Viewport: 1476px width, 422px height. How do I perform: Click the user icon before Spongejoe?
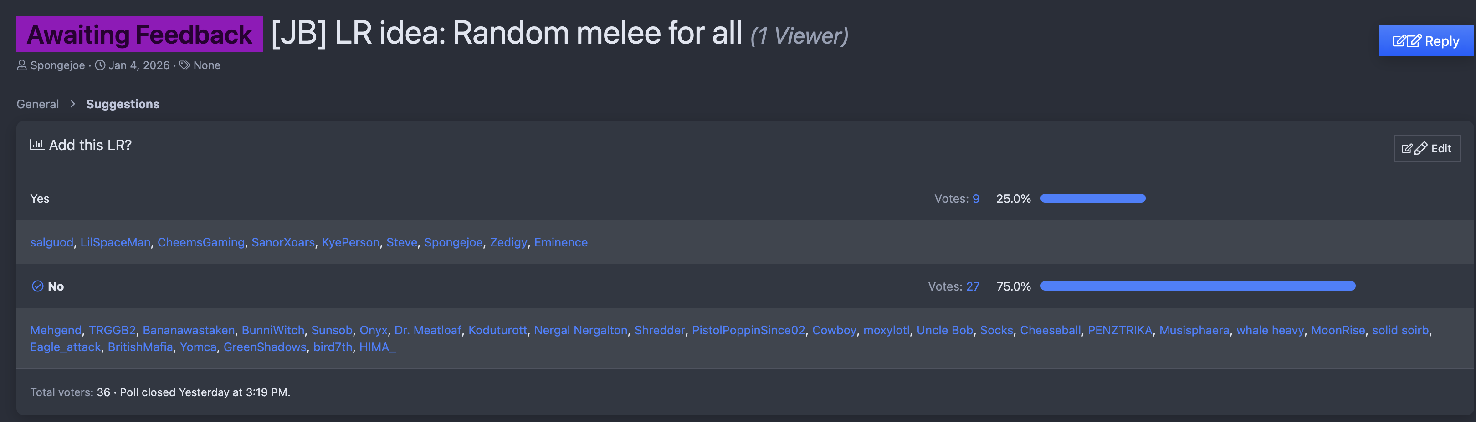(x=22, y=66)
